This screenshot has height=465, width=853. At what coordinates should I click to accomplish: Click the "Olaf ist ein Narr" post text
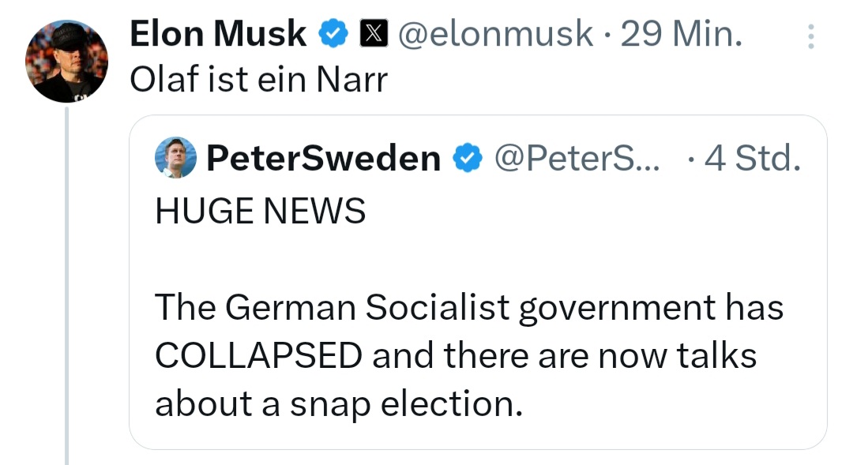click(258, 80)
